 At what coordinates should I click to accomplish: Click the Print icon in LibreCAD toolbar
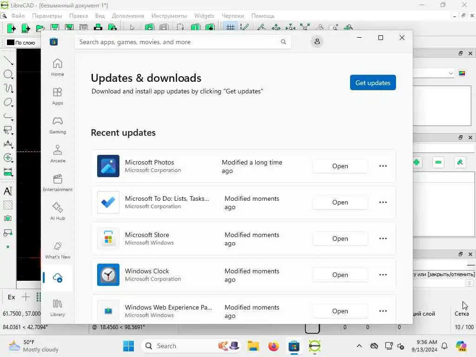click(98, 27)
